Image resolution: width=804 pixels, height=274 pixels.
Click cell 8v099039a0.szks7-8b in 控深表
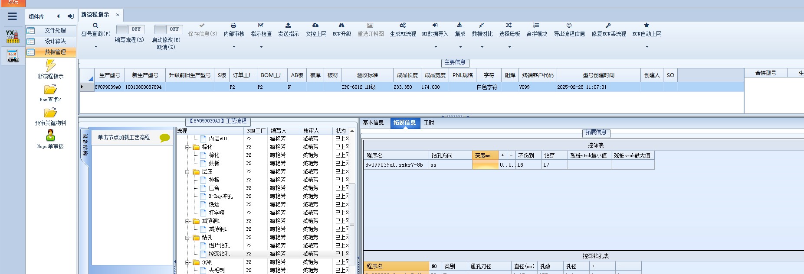click(396, 165)
